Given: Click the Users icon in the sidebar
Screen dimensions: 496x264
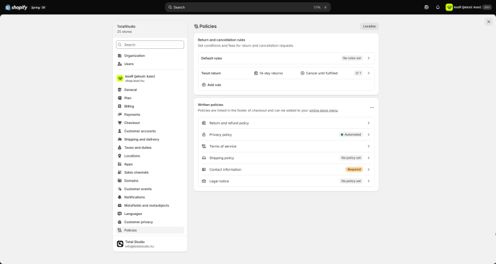Looking at the screenshot, I should tap(120, 64).
